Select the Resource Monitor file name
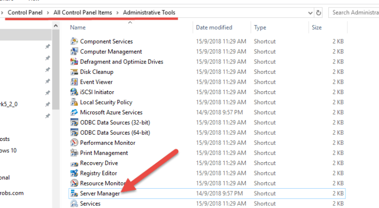Viewport: 379px width, 208px height. coord(103,183)
